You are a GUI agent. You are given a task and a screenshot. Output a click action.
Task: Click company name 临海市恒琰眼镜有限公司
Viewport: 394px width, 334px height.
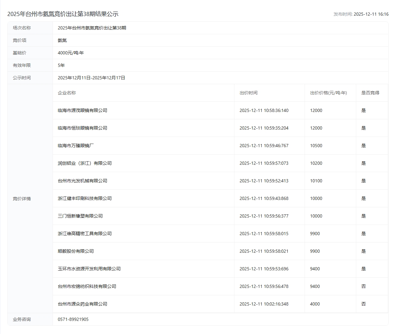tap(82, 128)
